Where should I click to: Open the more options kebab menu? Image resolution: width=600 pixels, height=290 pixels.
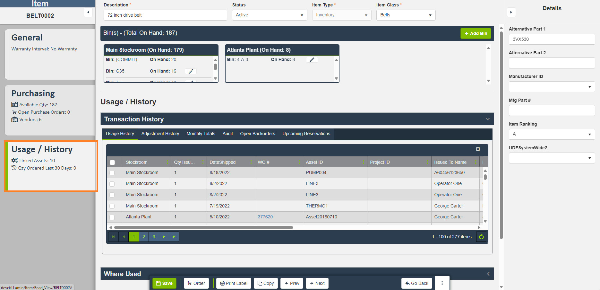(442, 283)
